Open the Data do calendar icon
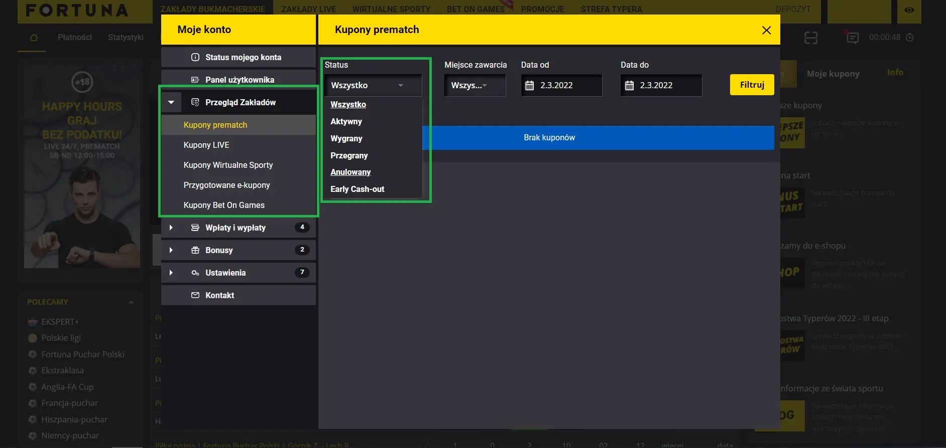Image resolution: width=946 pixels, height=448 pixels. pos(629,85)
